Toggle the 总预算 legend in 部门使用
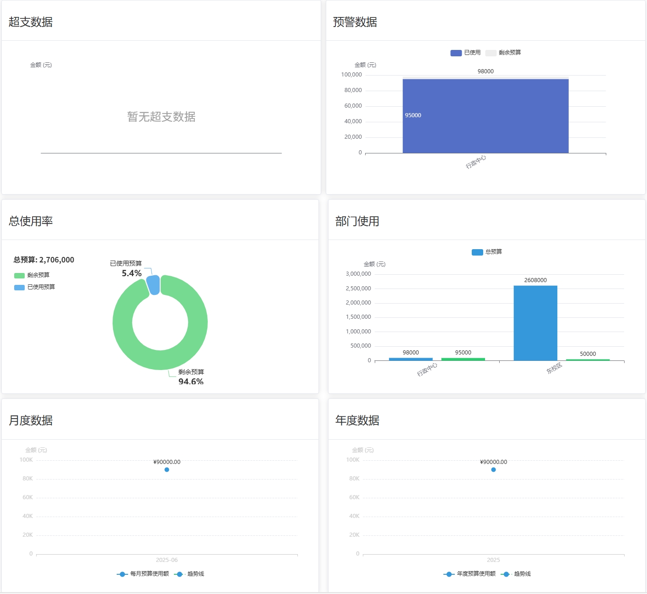The image size is (647, 594). tap(487, 252)
